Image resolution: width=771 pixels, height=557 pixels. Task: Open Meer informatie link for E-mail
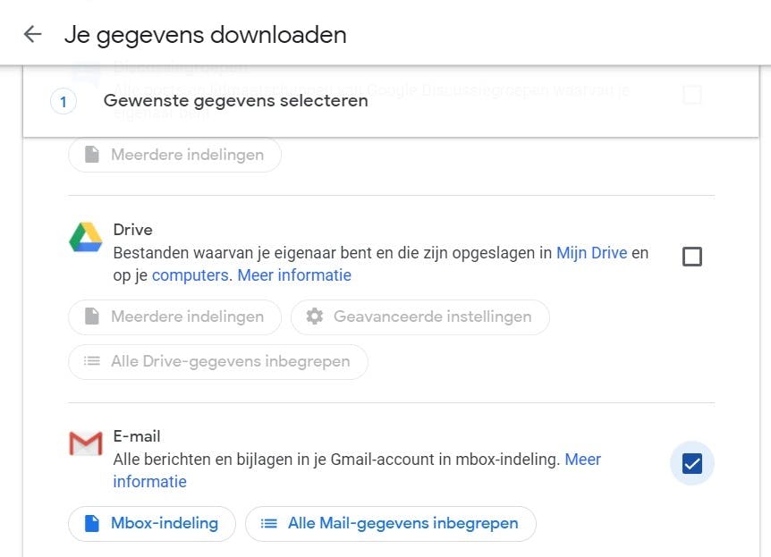pyautogui.click(x=582, y=460)
